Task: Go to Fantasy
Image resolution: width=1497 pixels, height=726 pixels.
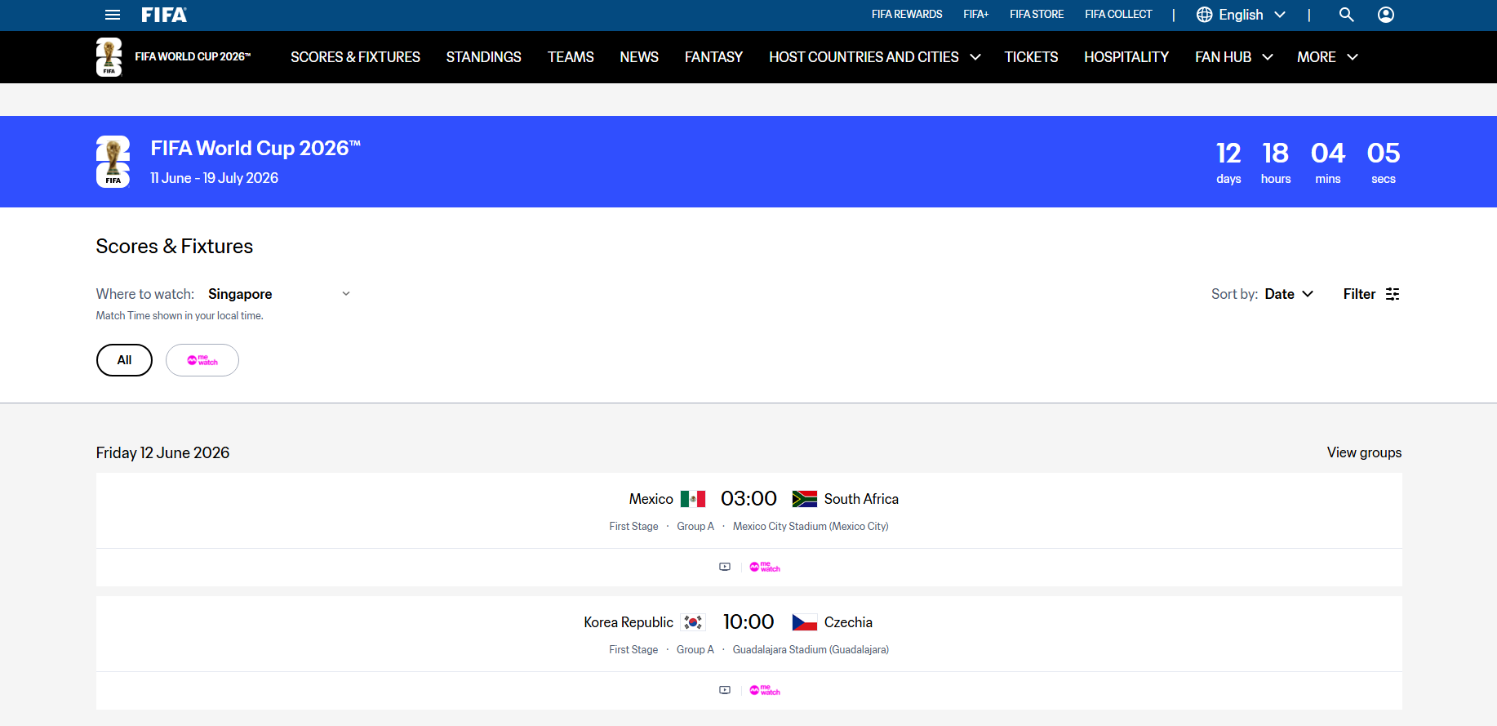Action: pyautogui.click(x=713, y=57)
